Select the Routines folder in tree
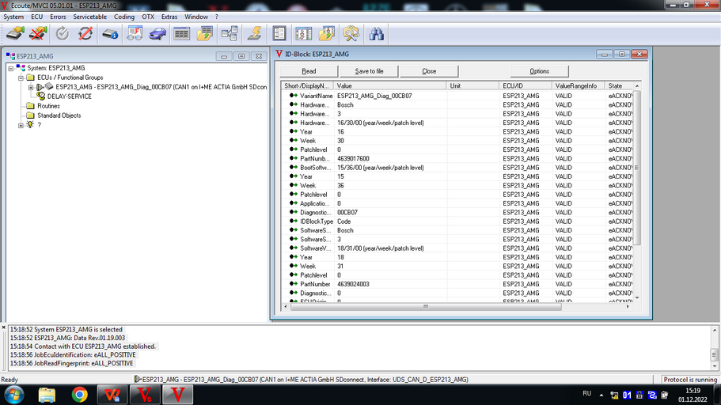The image size is (721, 405). point(48,106)
